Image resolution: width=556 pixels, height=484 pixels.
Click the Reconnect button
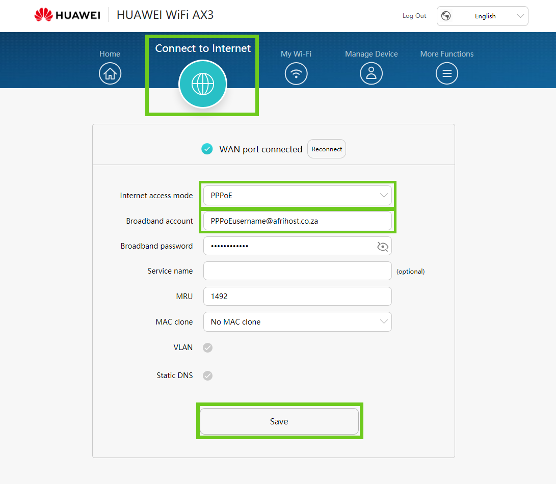327,149
